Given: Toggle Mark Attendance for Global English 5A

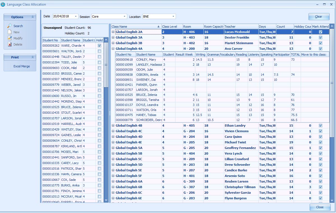Looking at the screenshot, I should (321, 148).
